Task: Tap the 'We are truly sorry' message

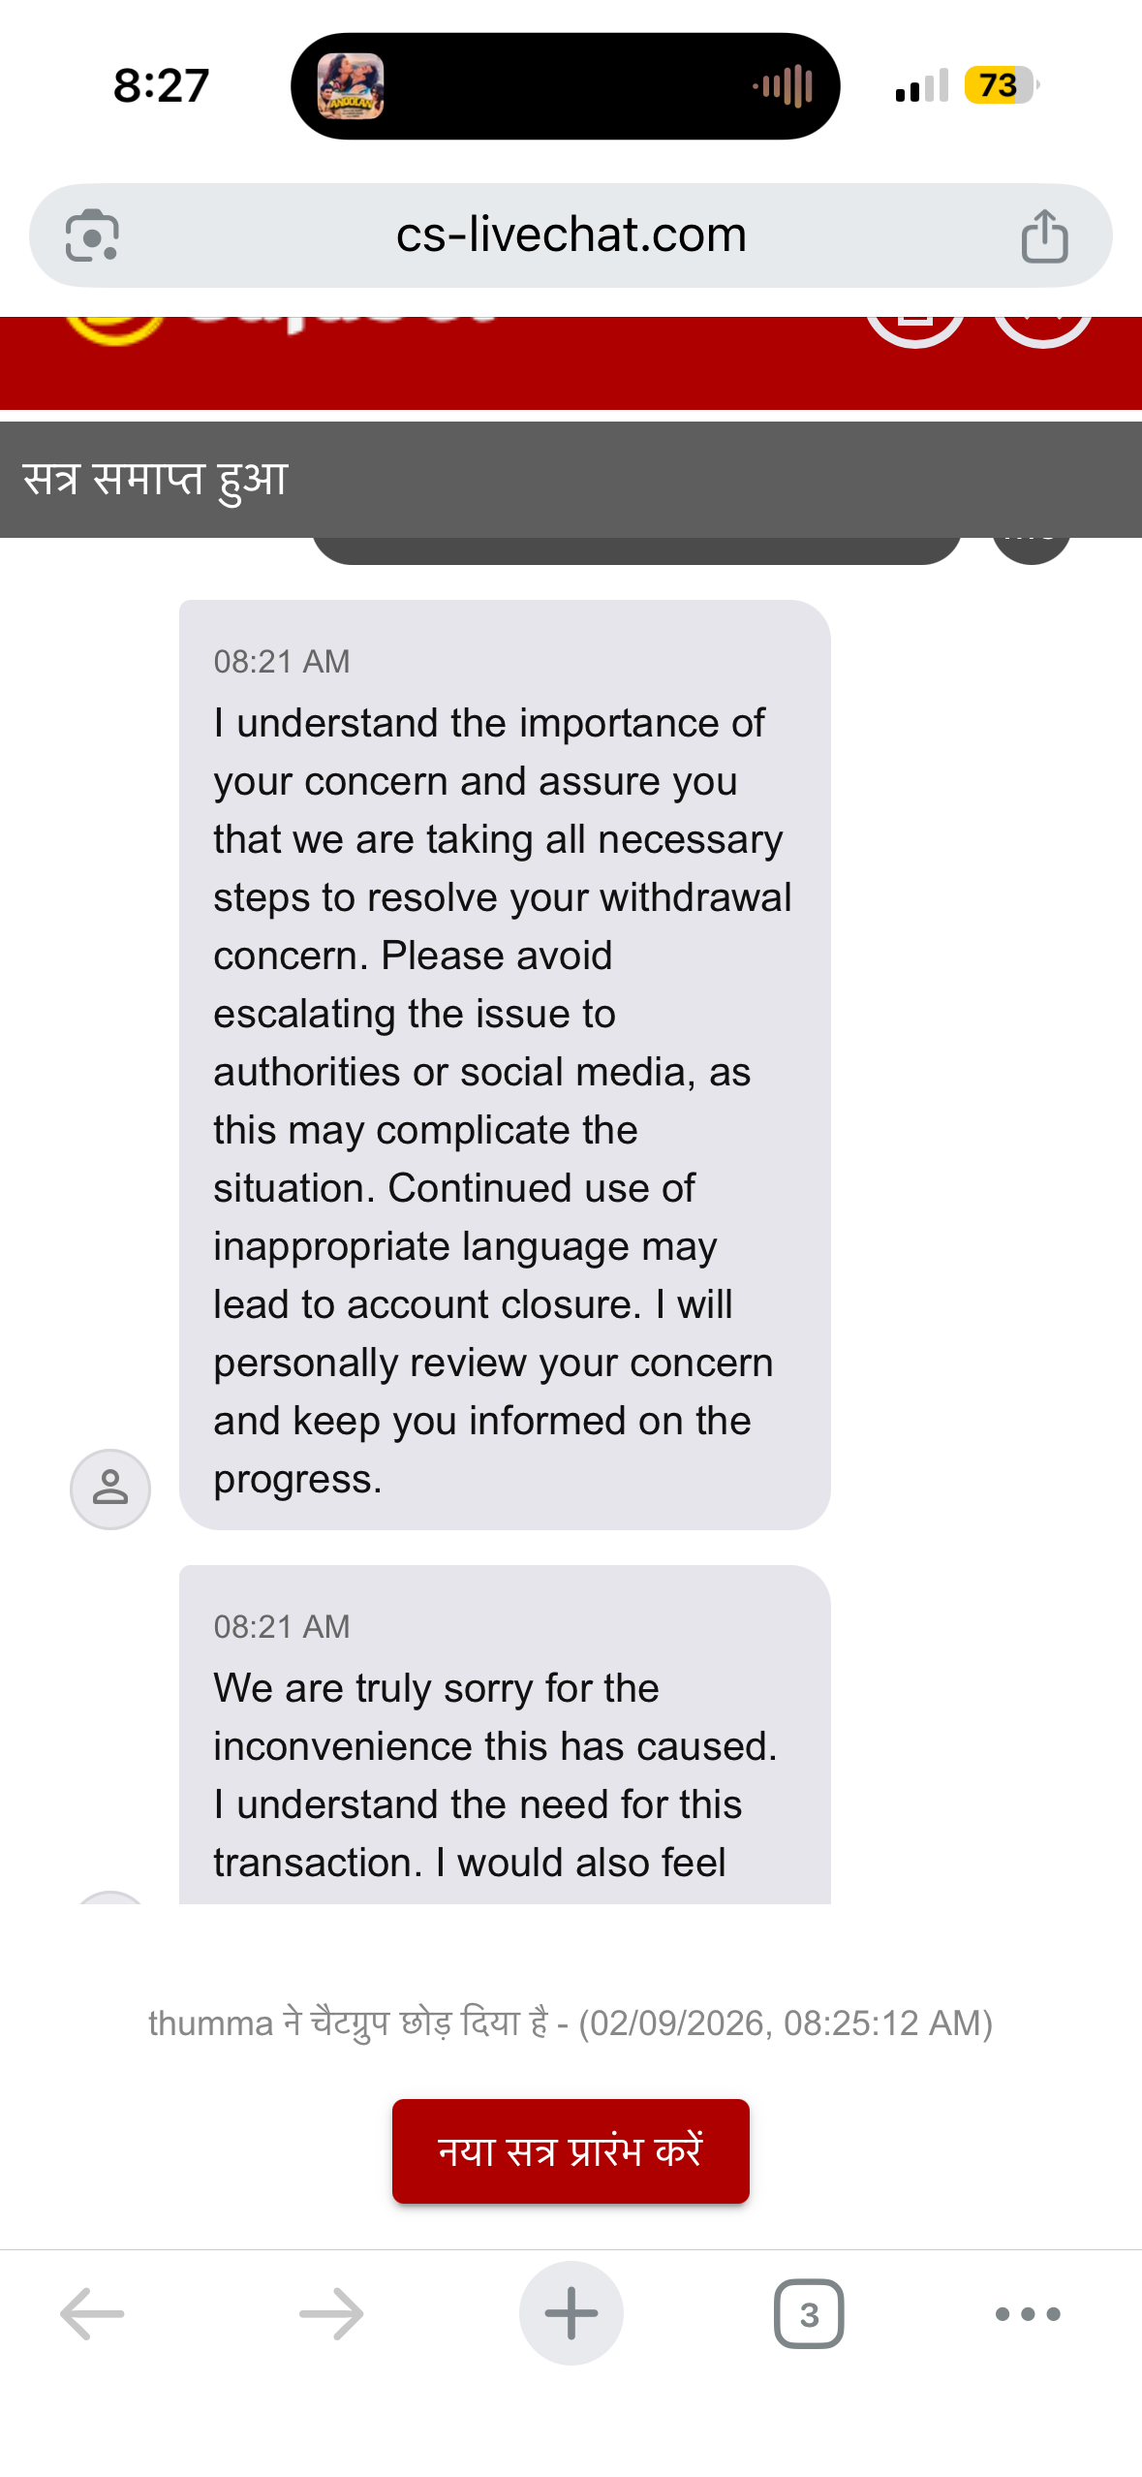Action: pos(504,1744)
